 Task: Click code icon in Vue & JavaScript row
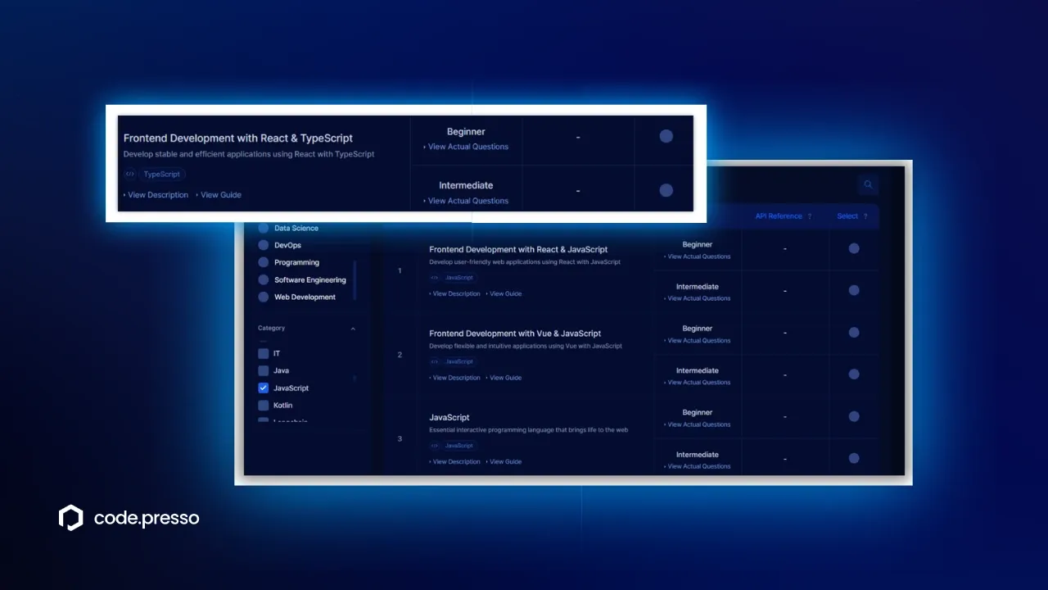tap(434, 361)
